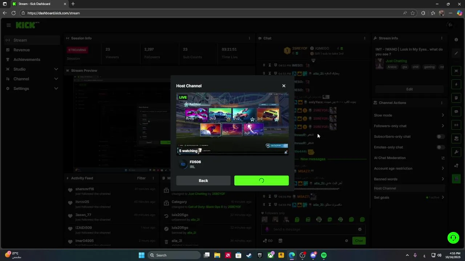Viewport: 465px width, 261px height.
Task: Open Session Info panel options menu
Action: (249, 38)
